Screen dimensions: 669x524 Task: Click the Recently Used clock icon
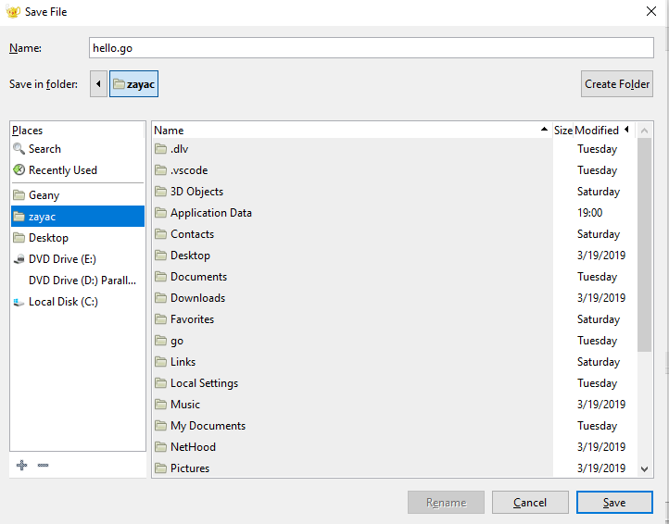point(19,169)
